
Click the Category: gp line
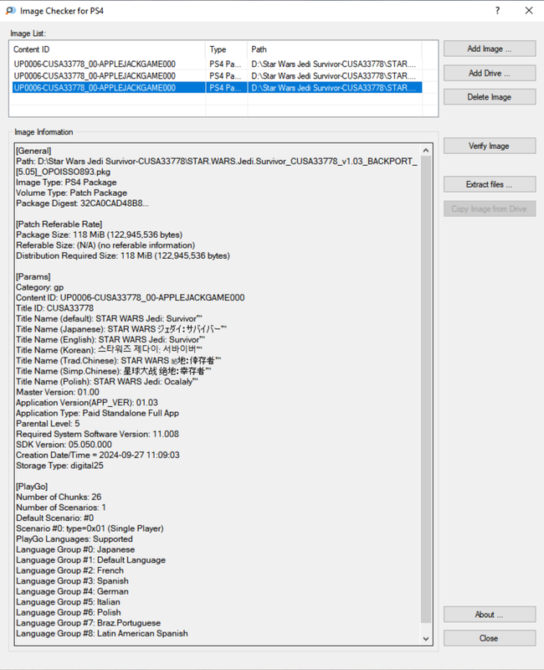39,287
